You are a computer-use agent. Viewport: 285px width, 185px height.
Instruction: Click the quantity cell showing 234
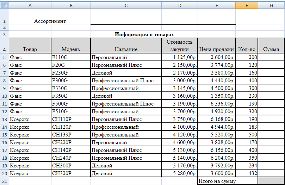tap(247, 166)
